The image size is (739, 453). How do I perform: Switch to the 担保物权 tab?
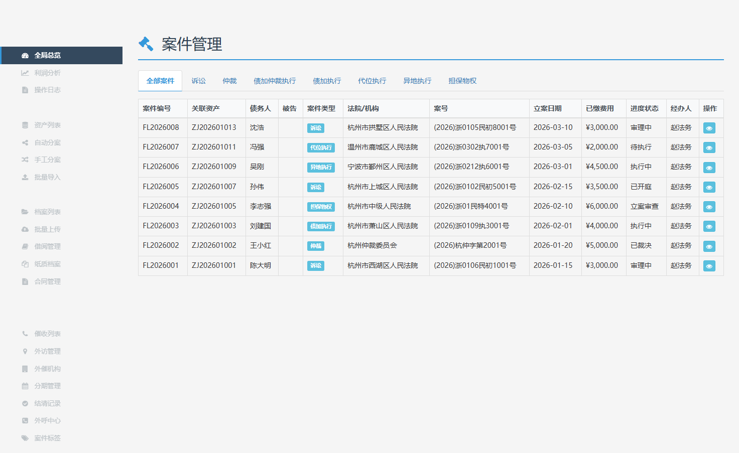[x=462, y=81]
